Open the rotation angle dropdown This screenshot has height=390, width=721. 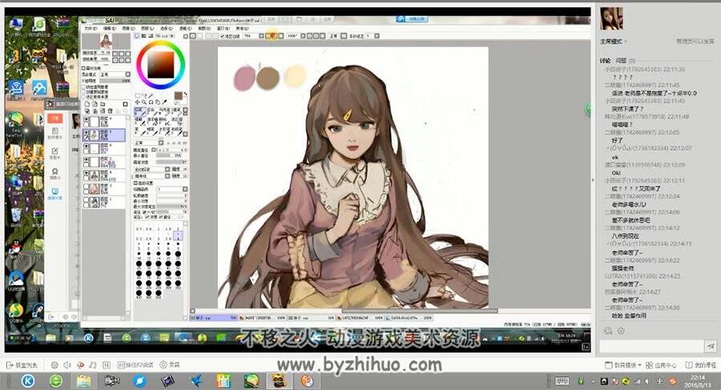[x=303, y=36]
